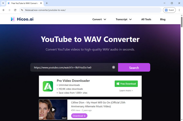
Task: Open the Learn more link
Action: 126,90
